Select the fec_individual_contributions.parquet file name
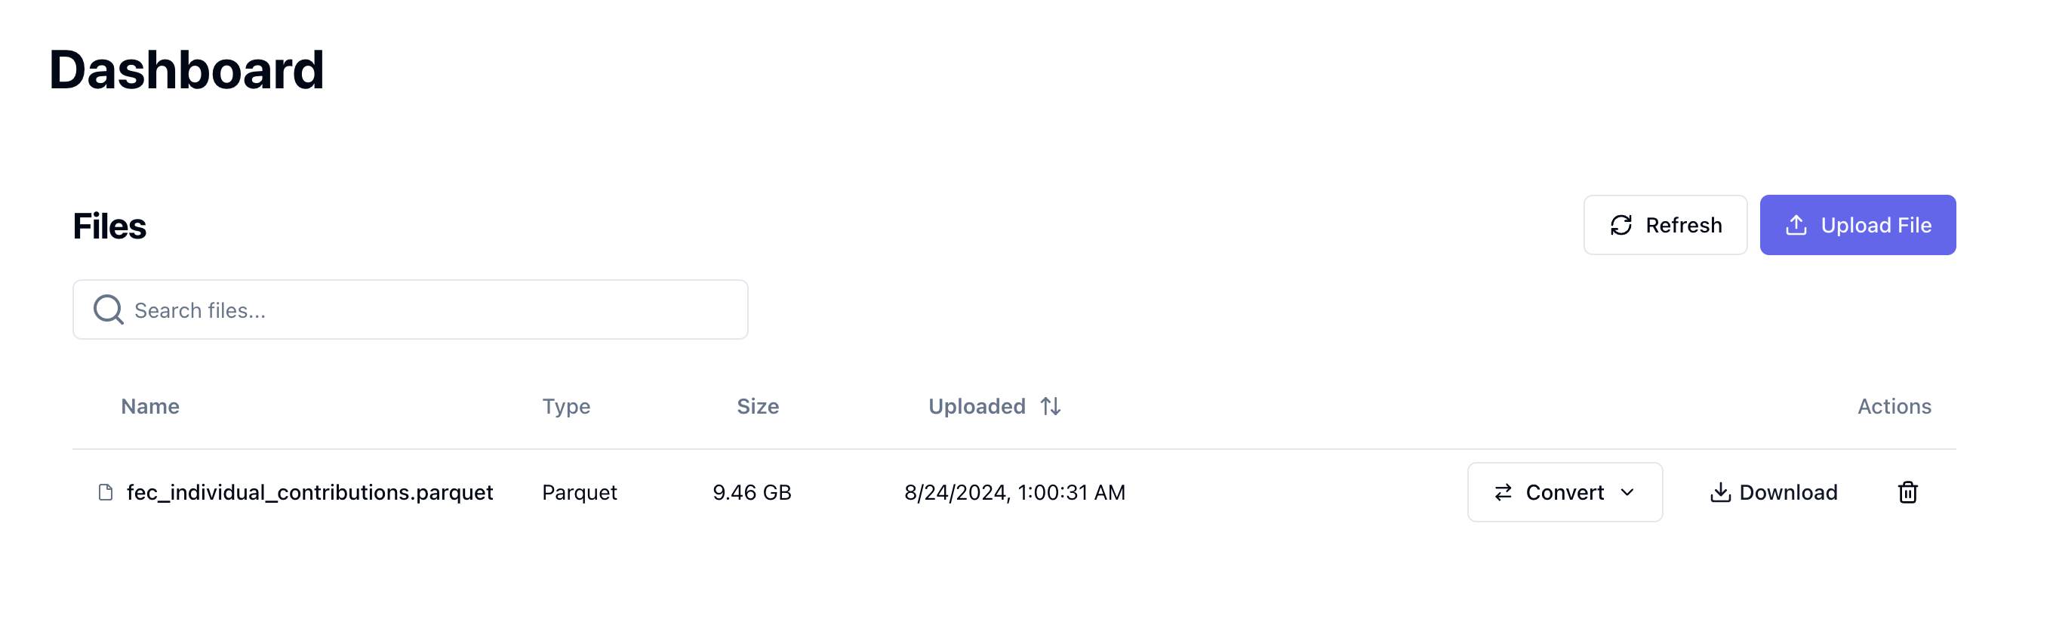2053x622 pixels. [x=310, y=493]
